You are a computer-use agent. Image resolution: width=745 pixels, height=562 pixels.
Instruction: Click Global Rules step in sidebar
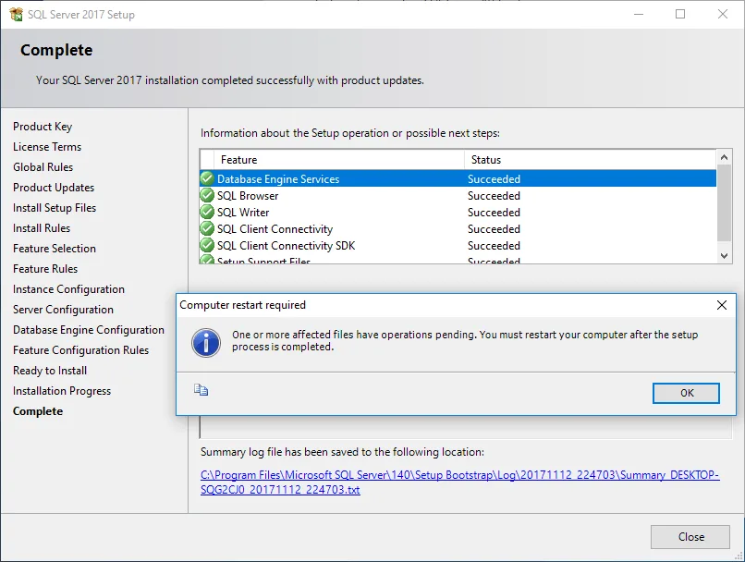pyautogui.click(x=43, y=167)
